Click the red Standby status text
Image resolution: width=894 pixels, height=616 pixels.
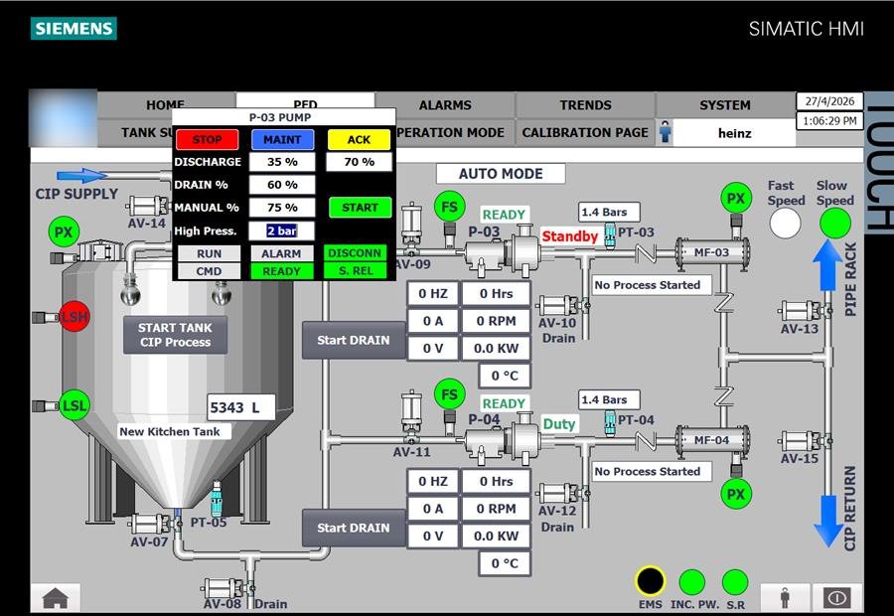[x=569, y=235]
